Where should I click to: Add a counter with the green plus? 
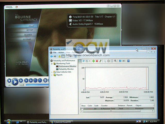(x=93, y=61)
